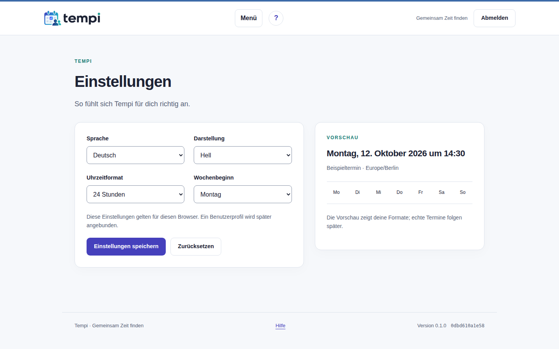The height and width of the screenshot is (349, 559).
Task: Click the 'Uhrzeitformat' field label
Action: pyautogui.click(x=105, y=178)
